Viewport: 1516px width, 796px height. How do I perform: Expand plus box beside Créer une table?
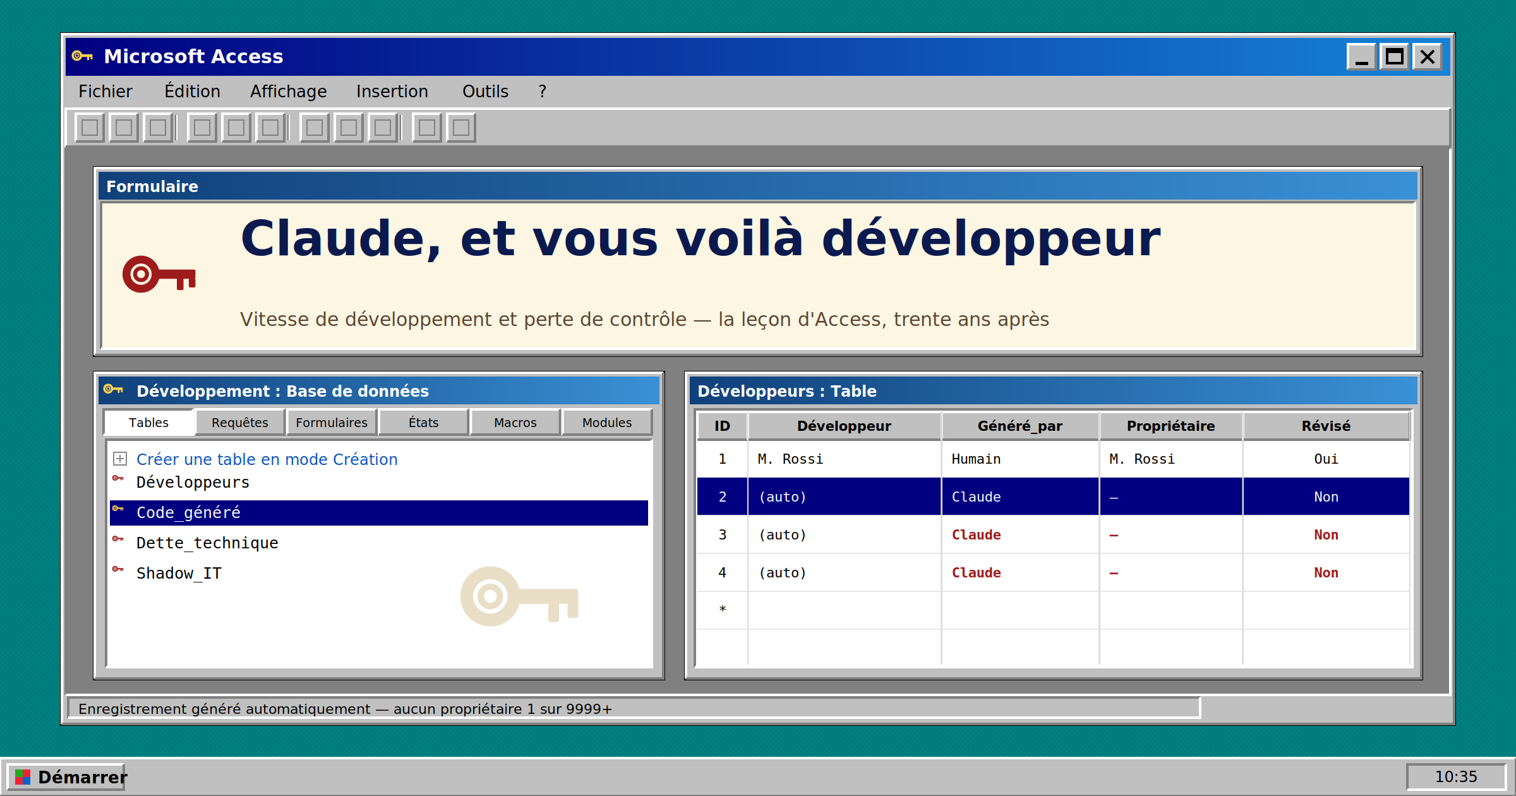click(120, 459)
